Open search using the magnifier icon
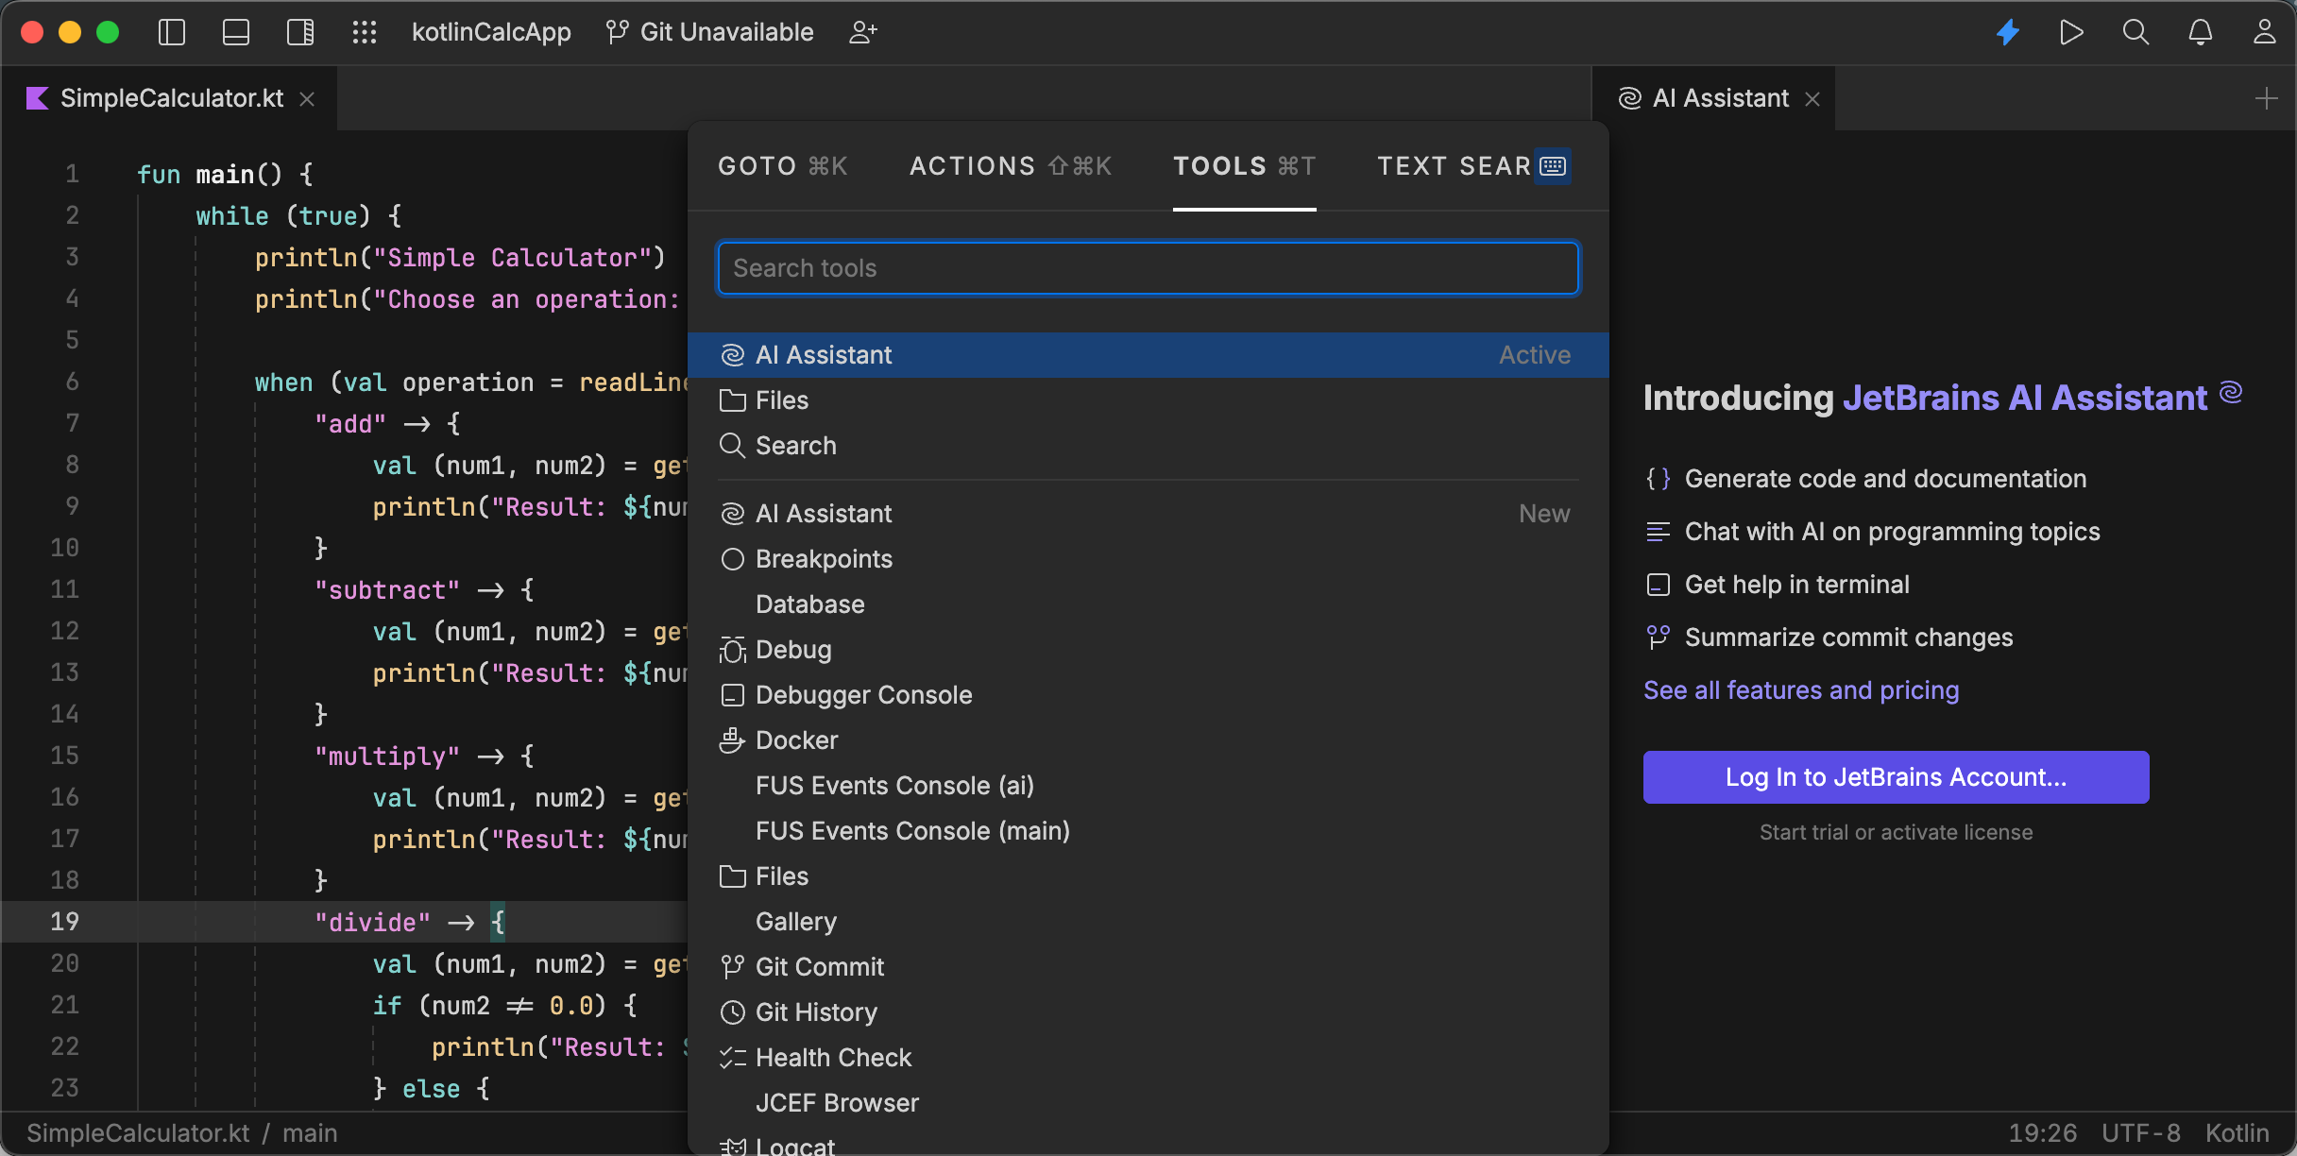 coord(2135,32)
